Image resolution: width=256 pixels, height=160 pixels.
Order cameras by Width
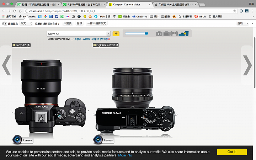click(x=86, y=39)
